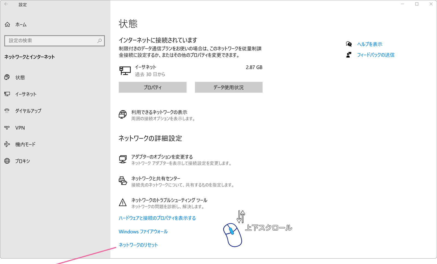Open the ヘルプを表示 link

point(370,44)
